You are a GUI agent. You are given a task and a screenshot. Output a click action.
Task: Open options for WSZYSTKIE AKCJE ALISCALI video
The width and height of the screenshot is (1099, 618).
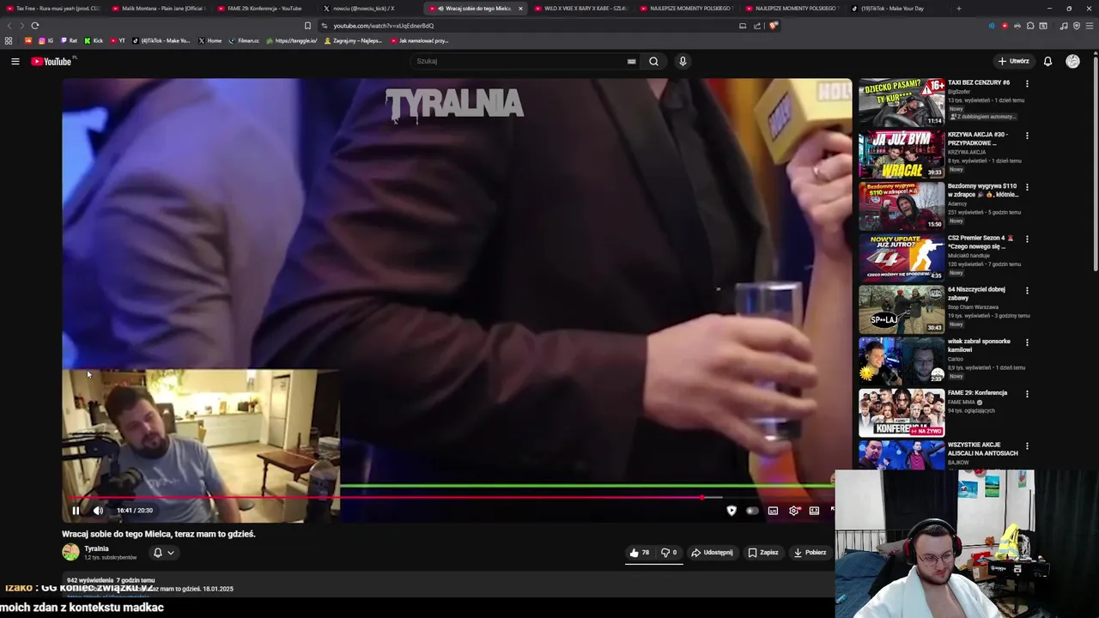click(x=1027, y=445)
